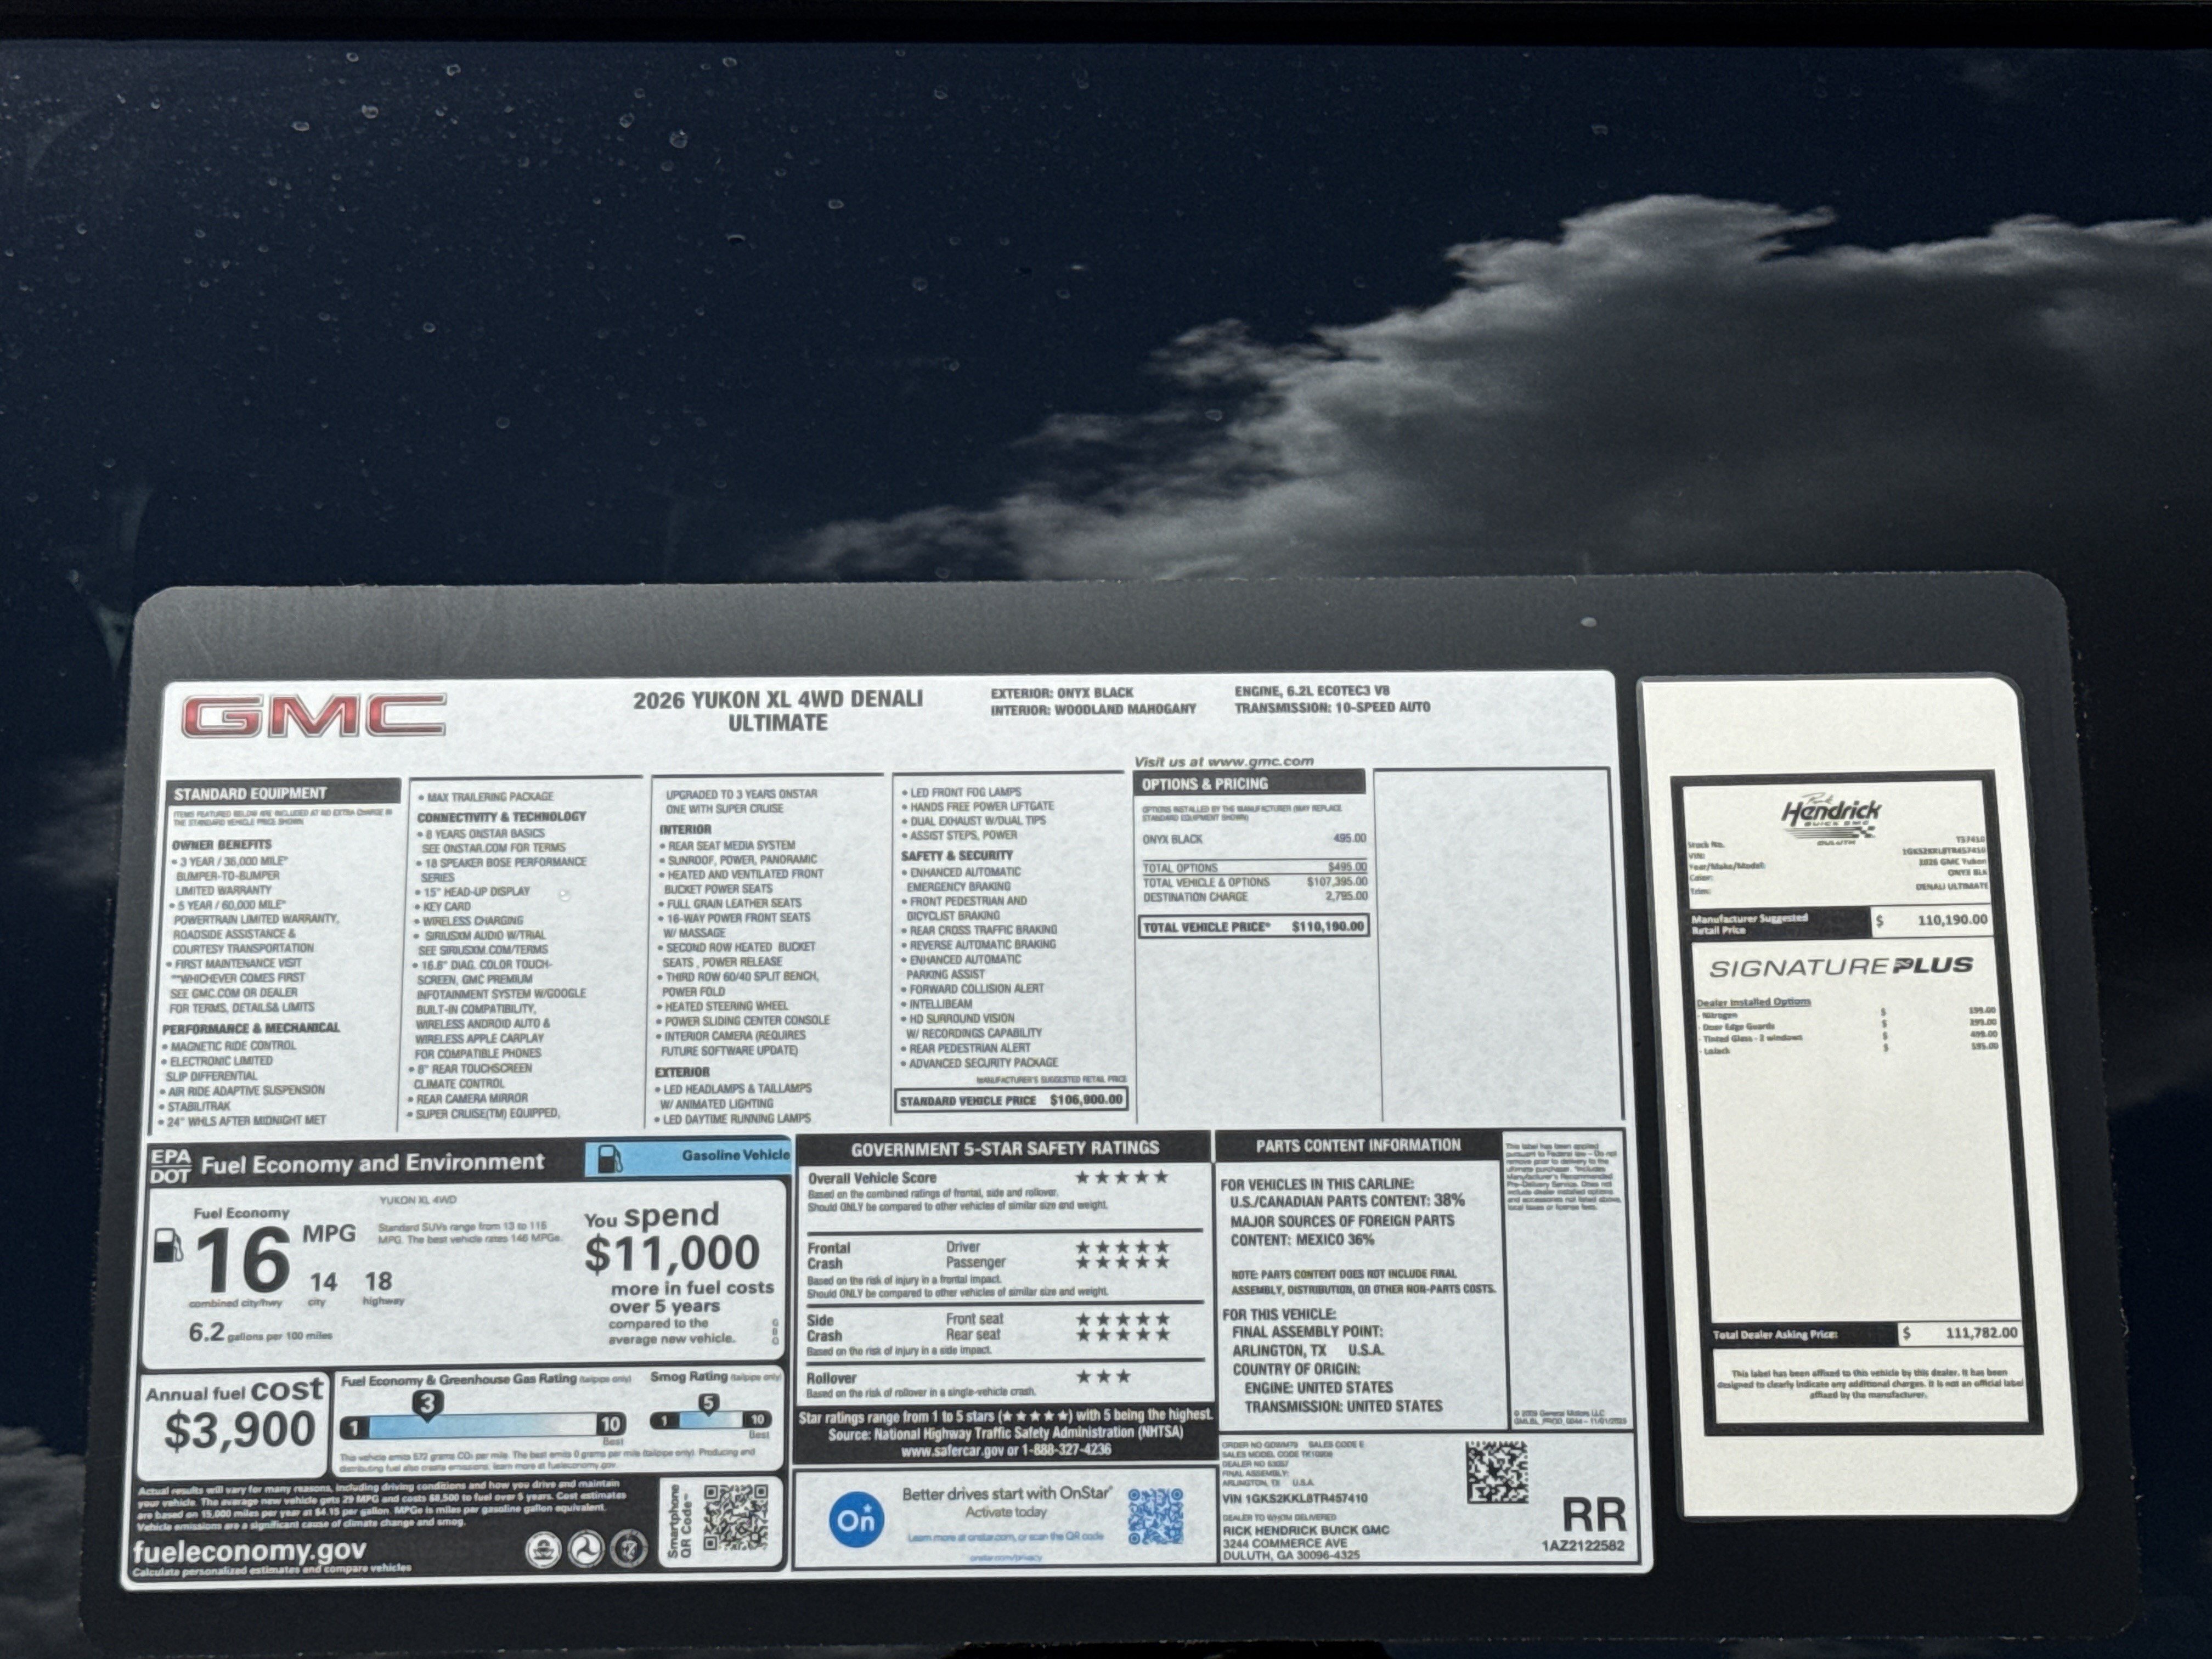Click 'LED Front Fog Lamps' item
The height and width of the screenshot is (1659, 2212).
pos(962,792)
